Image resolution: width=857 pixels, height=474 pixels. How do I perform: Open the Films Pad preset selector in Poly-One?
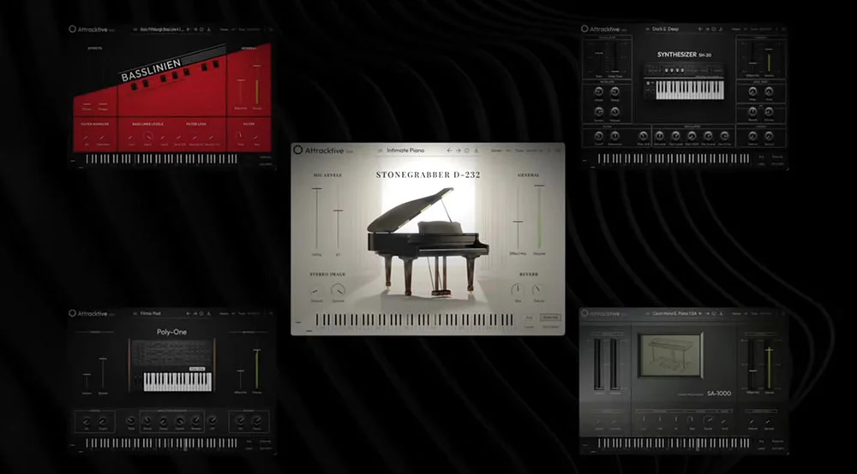point(150,314)
